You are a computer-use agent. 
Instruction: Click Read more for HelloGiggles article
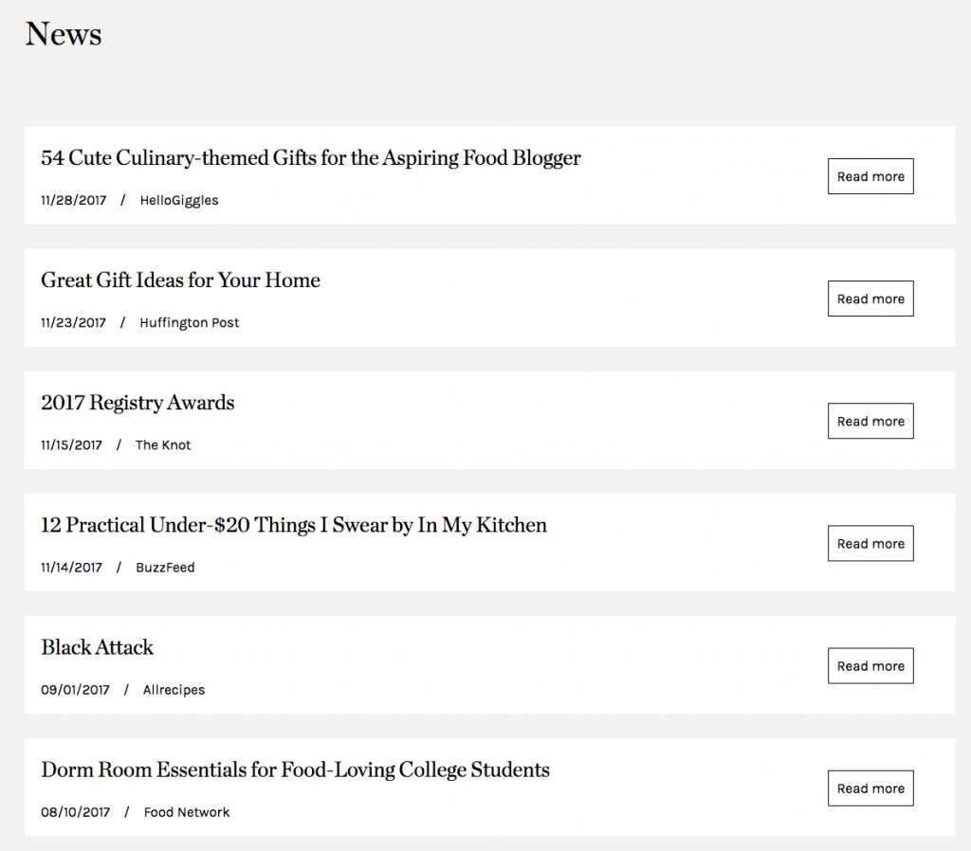[x=870, y=176]
